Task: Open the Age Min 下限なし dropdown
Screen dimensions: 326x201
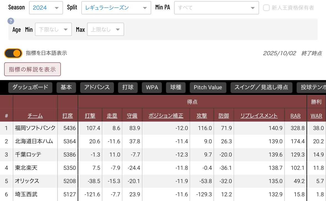Action: click(53, 29)
